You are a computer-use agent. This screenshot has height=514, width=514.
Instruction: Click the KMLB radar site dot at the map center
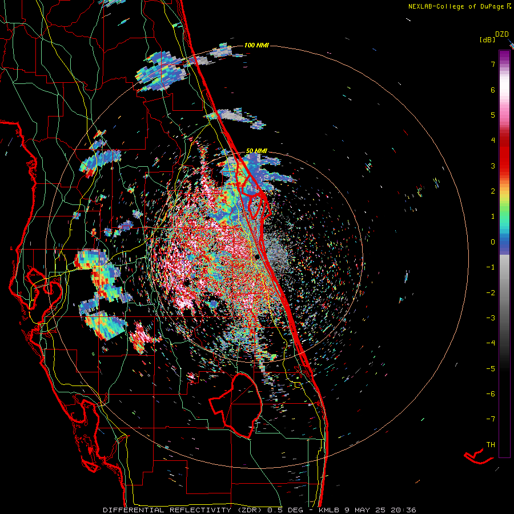tap(257, 257)
